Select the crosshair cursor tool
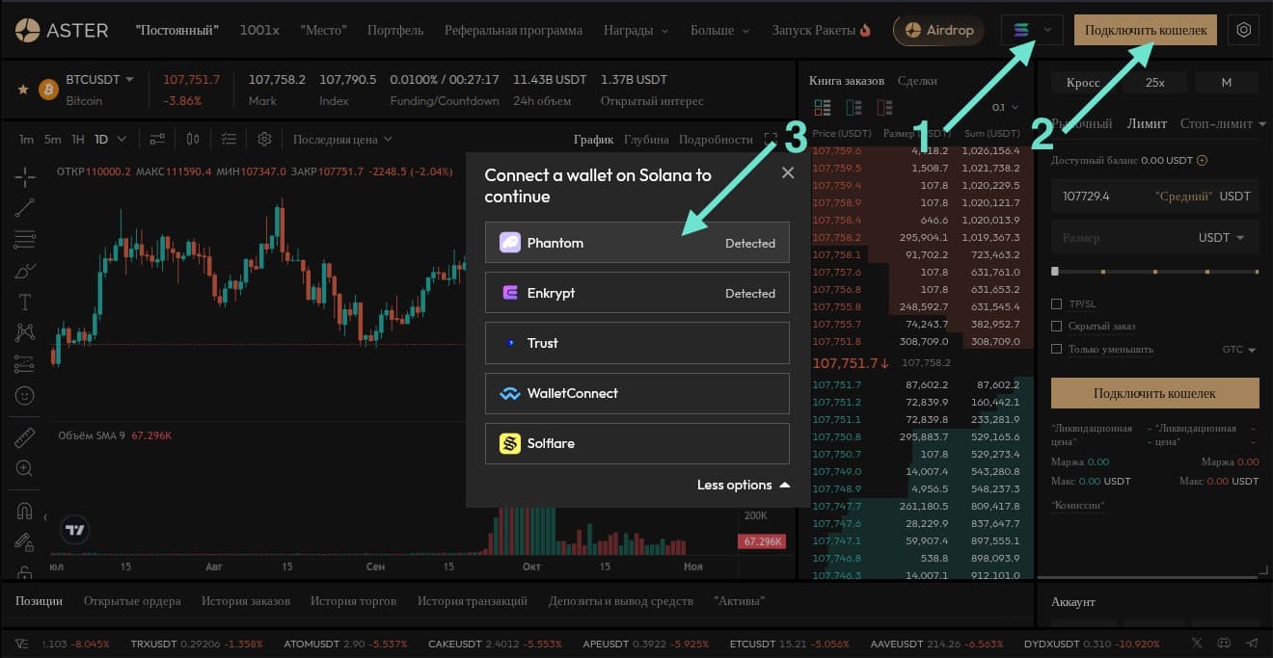Image resolution: width=1273 pixels, height=658 pixels. tap(25, 175)
